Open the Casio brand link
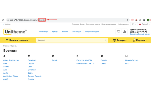 (30, 66)
